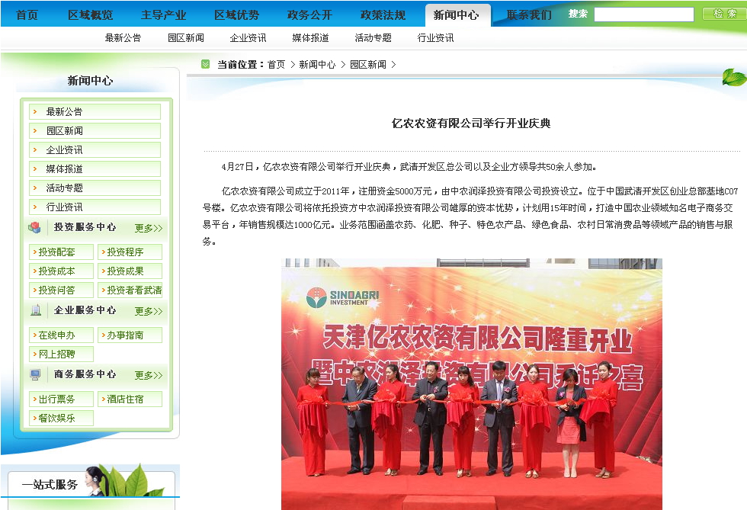
Task: Click the 投资服务中心 cubes icon
Action: pos(35,227)
